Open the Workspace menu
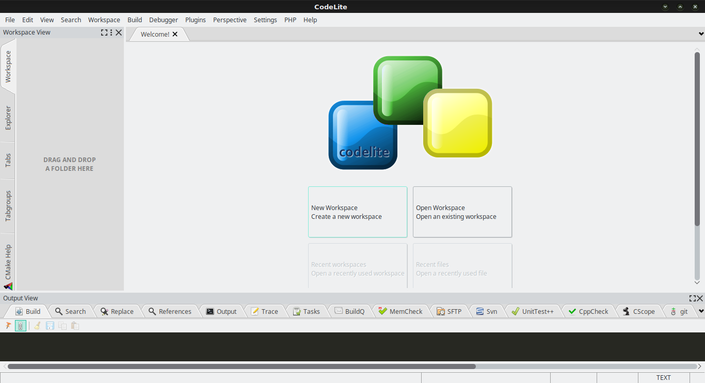Viewport: 705px width, 383px height. 104,20
